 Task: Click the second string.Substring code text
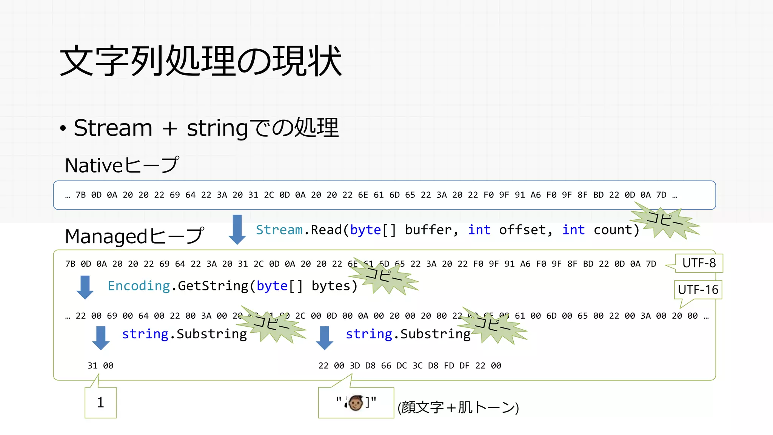pos(408,334)
